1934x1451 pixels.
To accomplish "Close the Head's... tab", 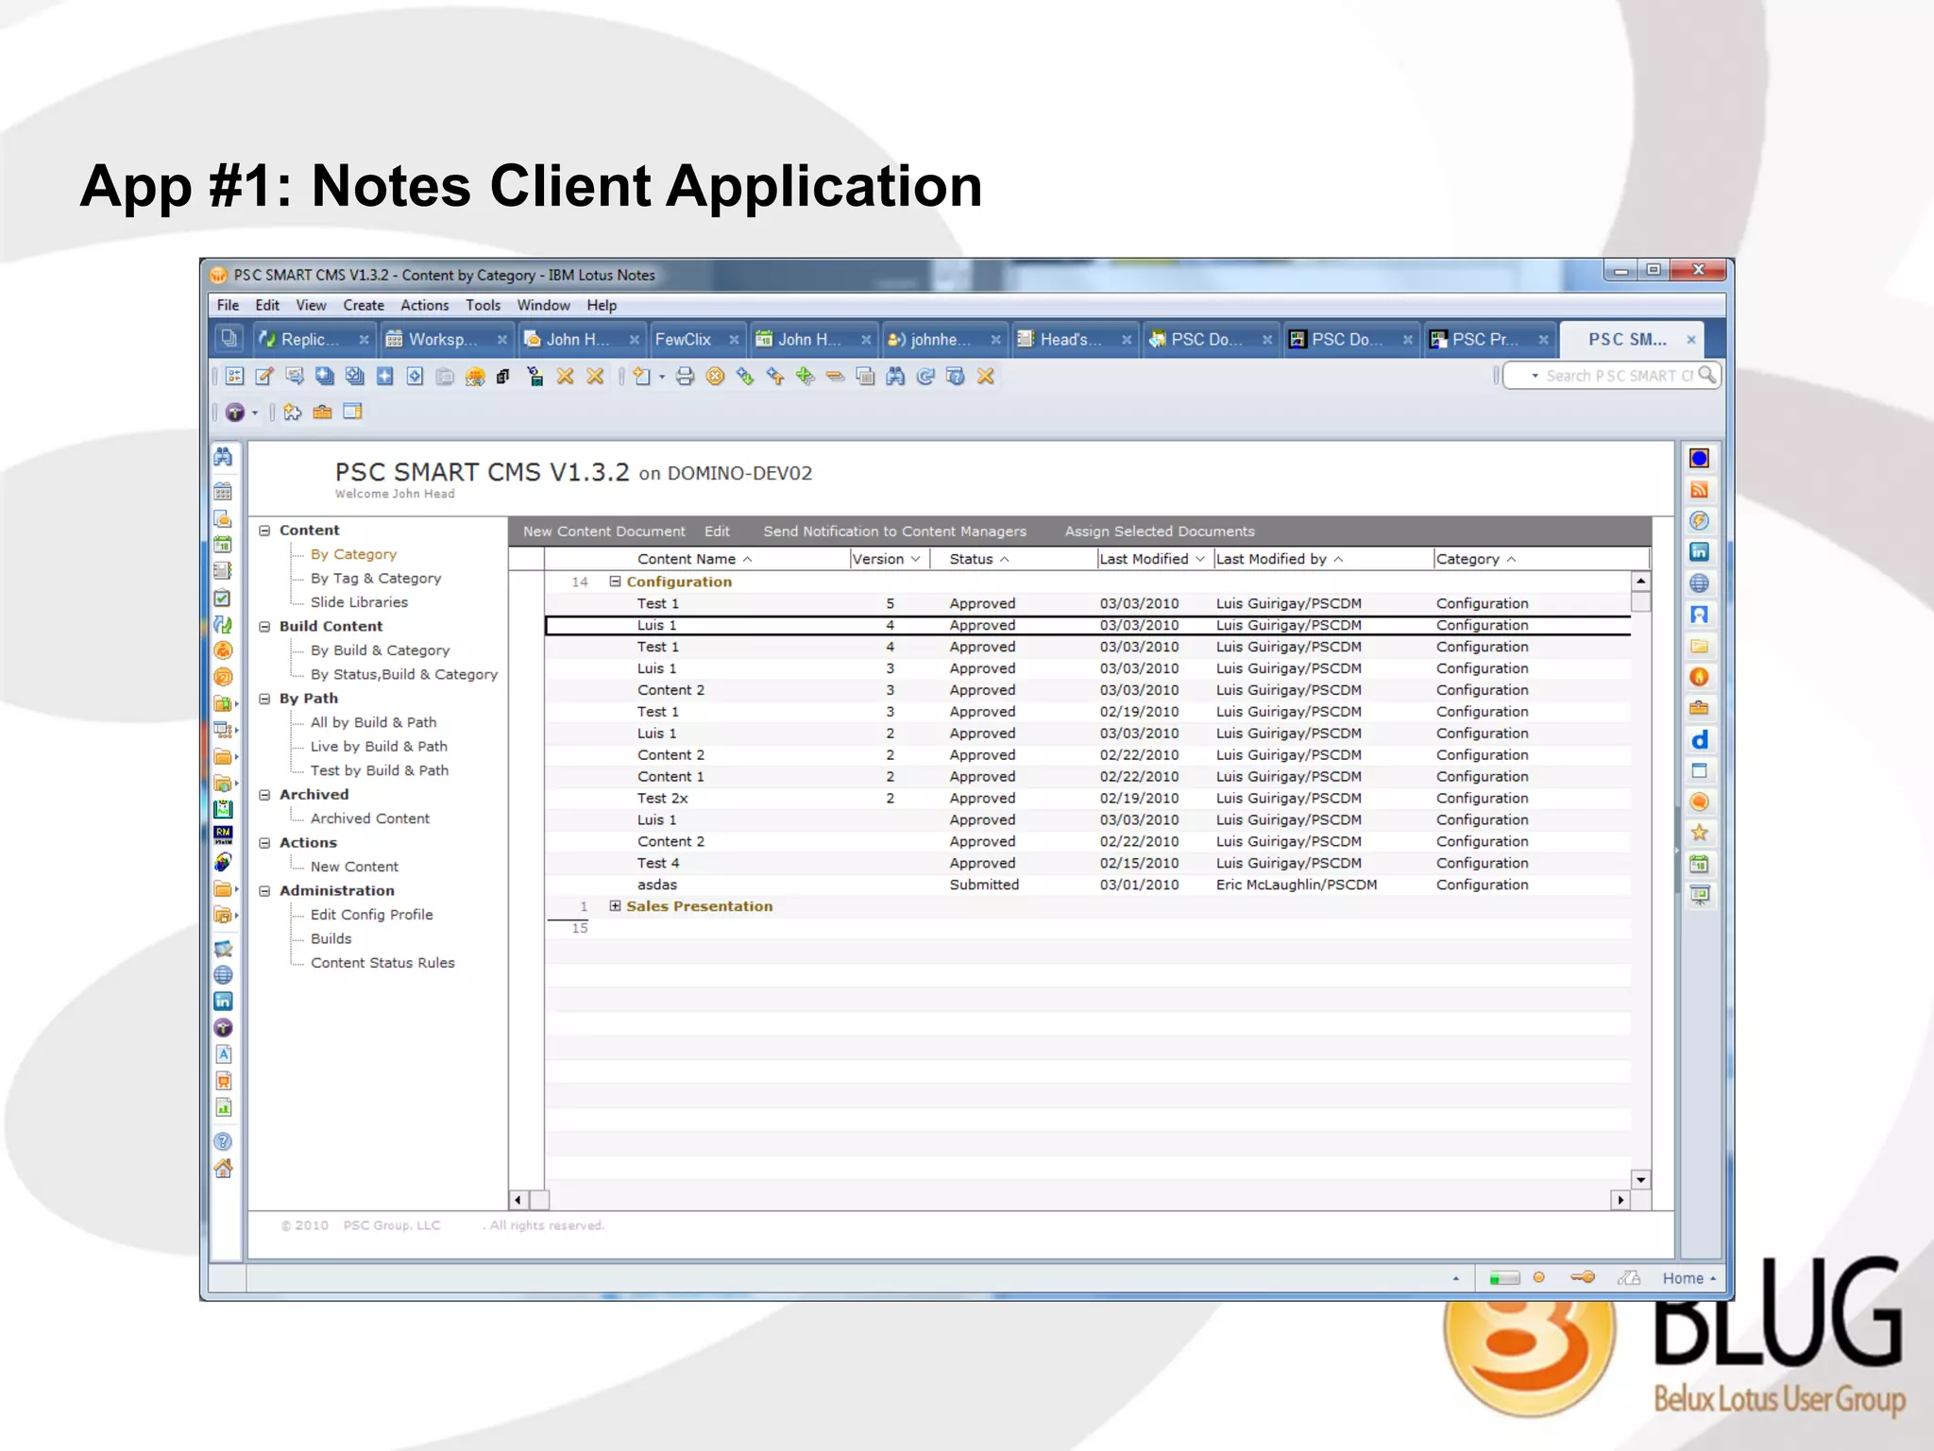I will click(1126, 340).
